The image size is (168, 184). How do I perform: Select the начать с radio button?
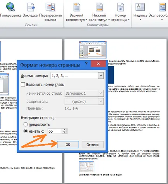tap(26, 131)
